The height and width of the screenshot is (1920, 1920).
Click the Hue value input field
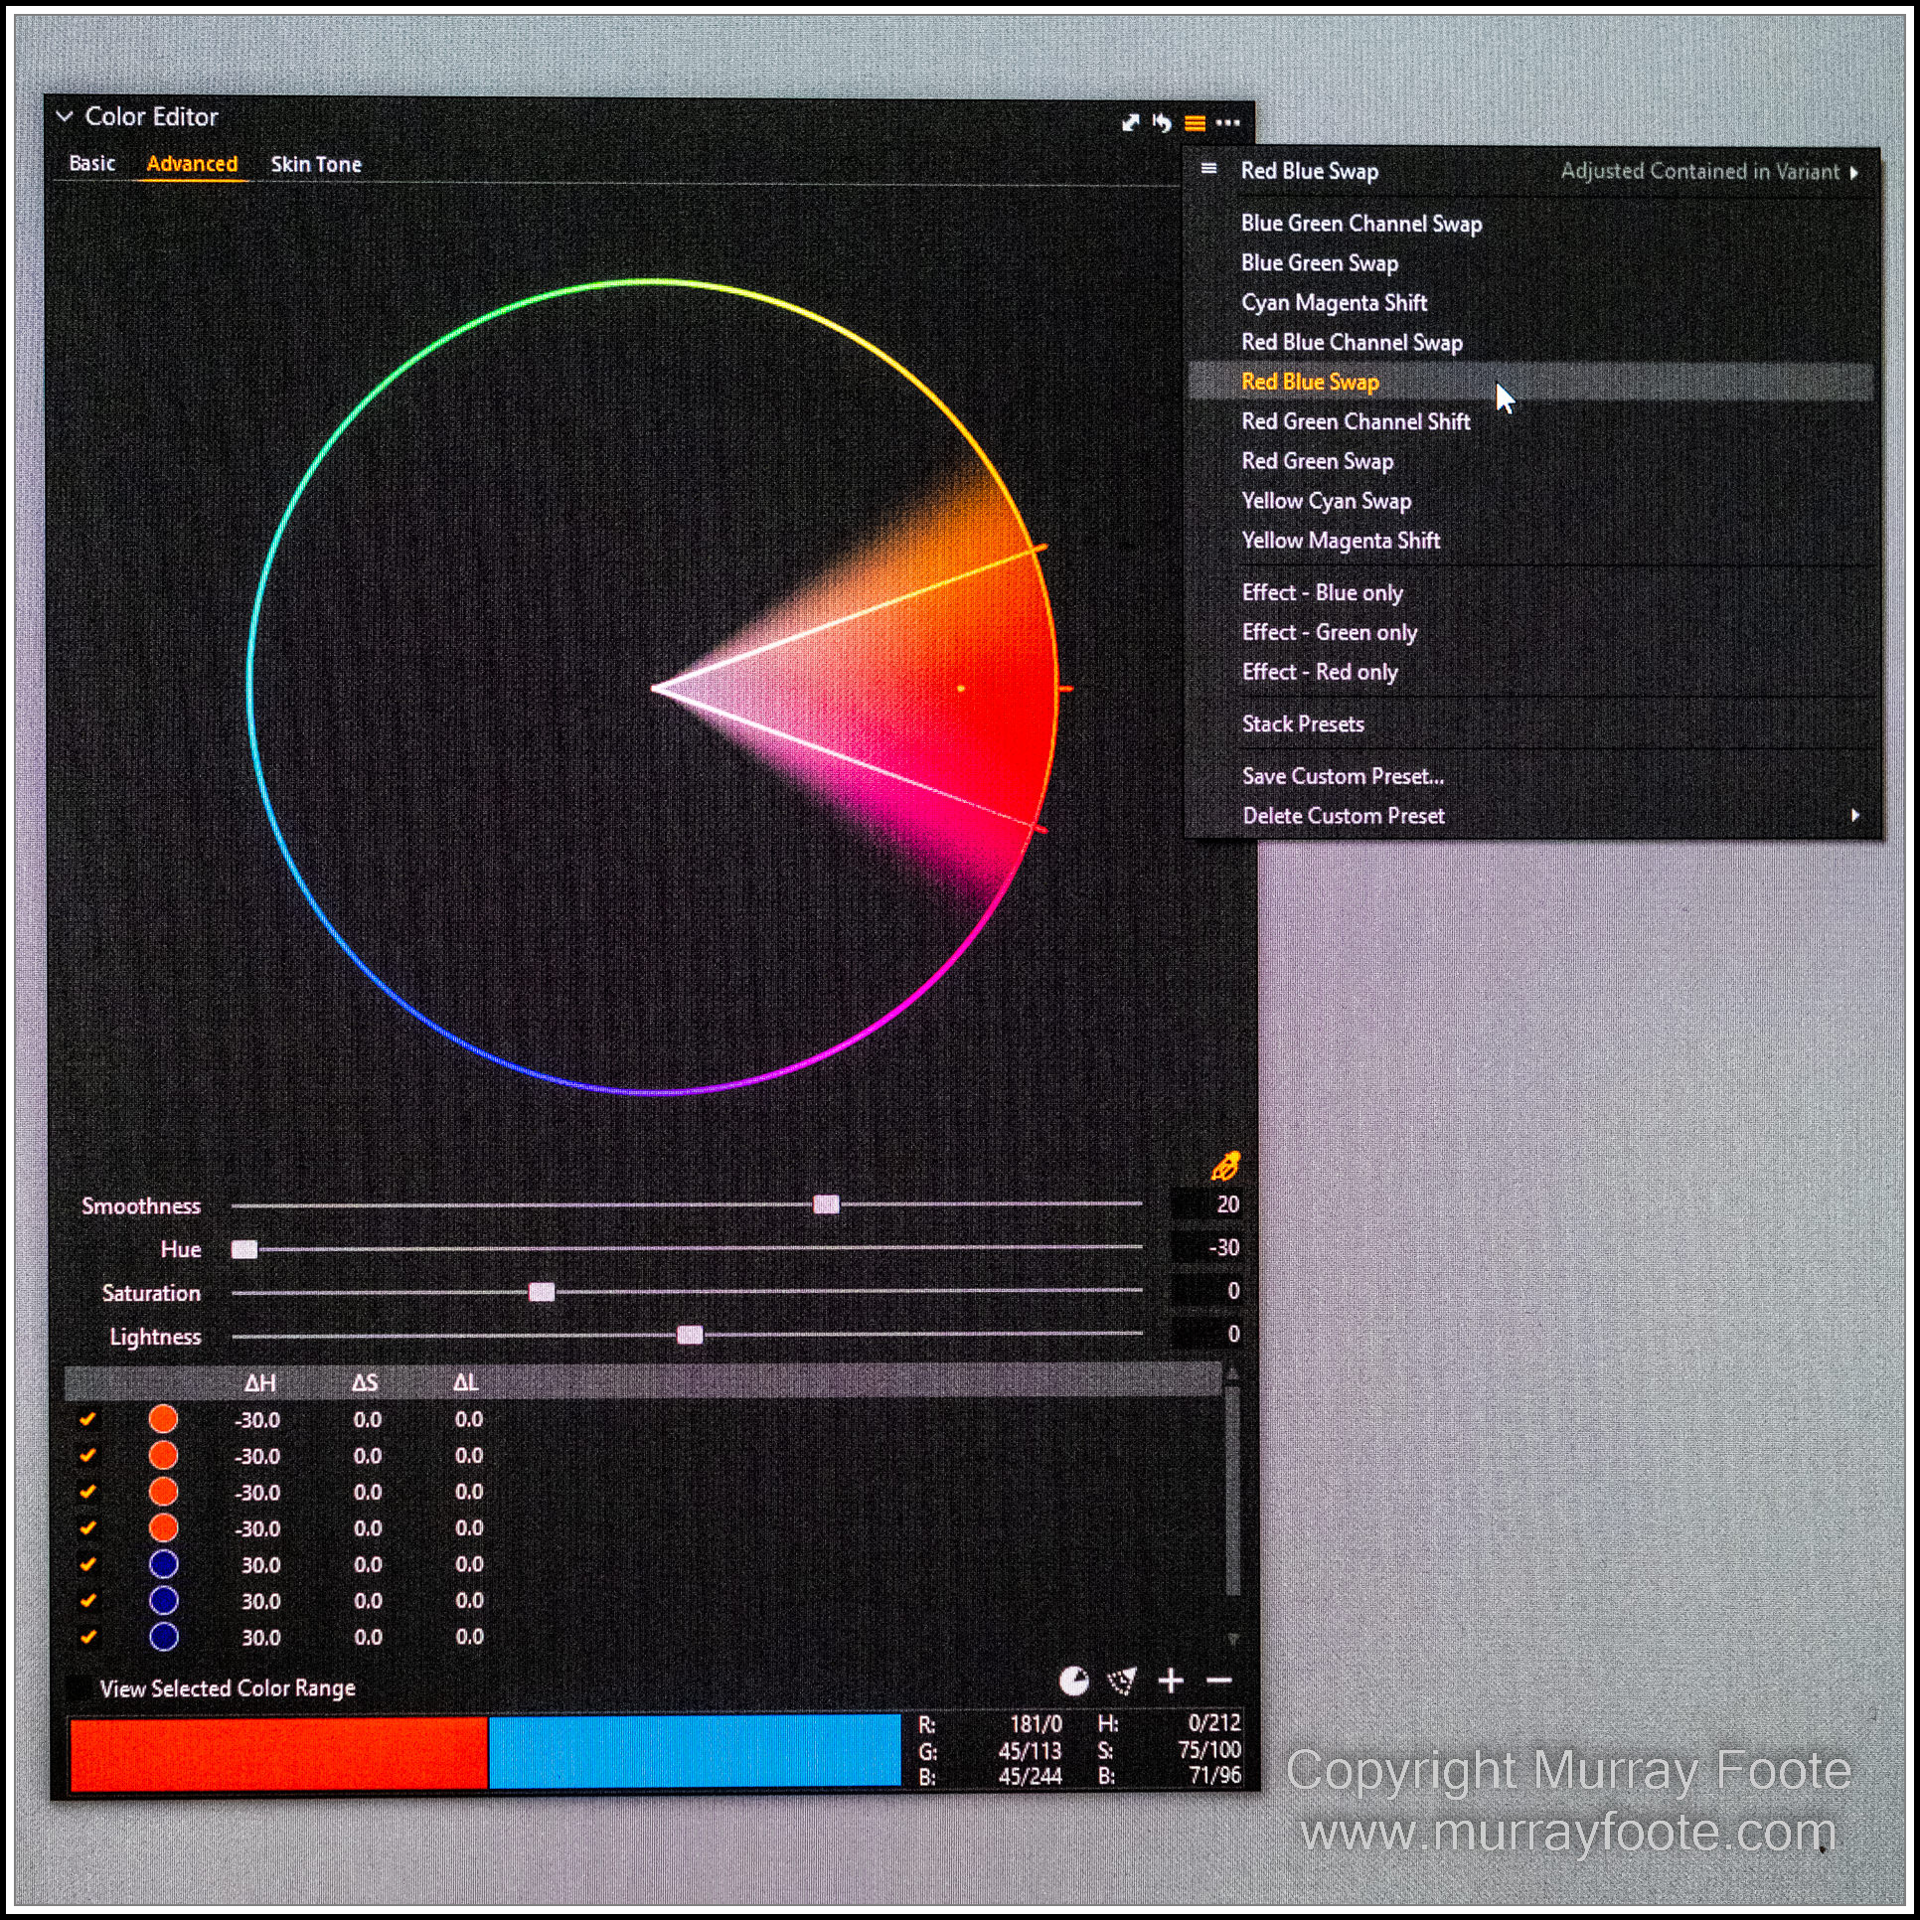(x=1209, y=1247)
